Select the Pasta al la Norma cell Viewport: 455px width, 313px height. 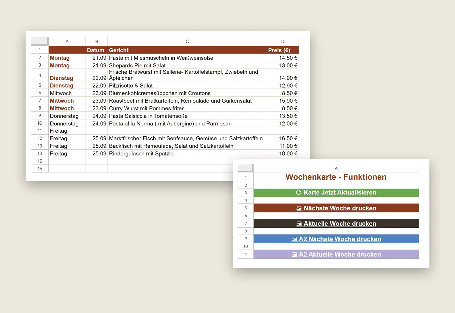[187, 123]
